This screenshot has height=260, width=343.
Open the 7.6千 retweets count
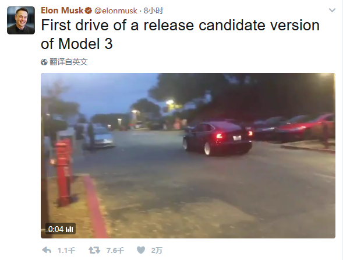click(x=115, y=250)
